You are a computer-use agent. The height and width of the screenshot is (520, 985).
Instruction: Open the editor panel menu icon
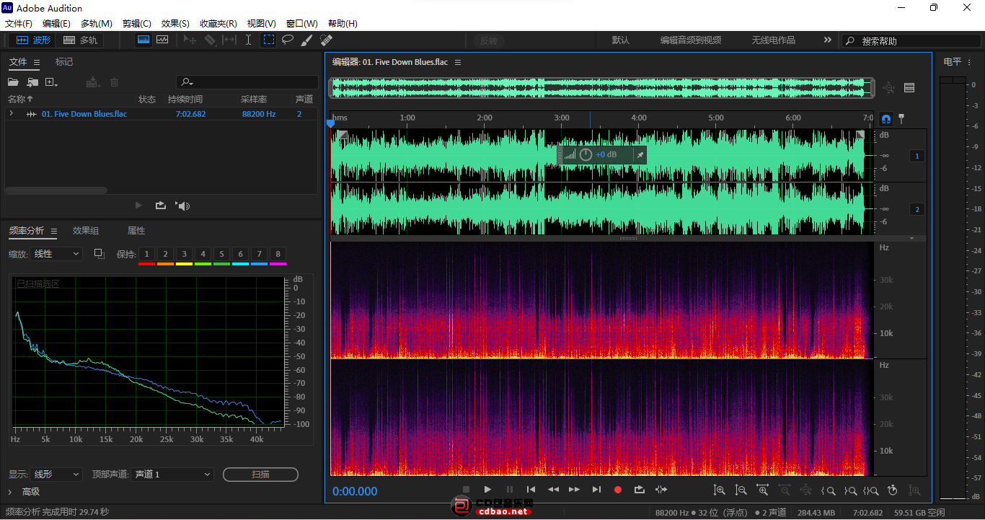point(458,63)
